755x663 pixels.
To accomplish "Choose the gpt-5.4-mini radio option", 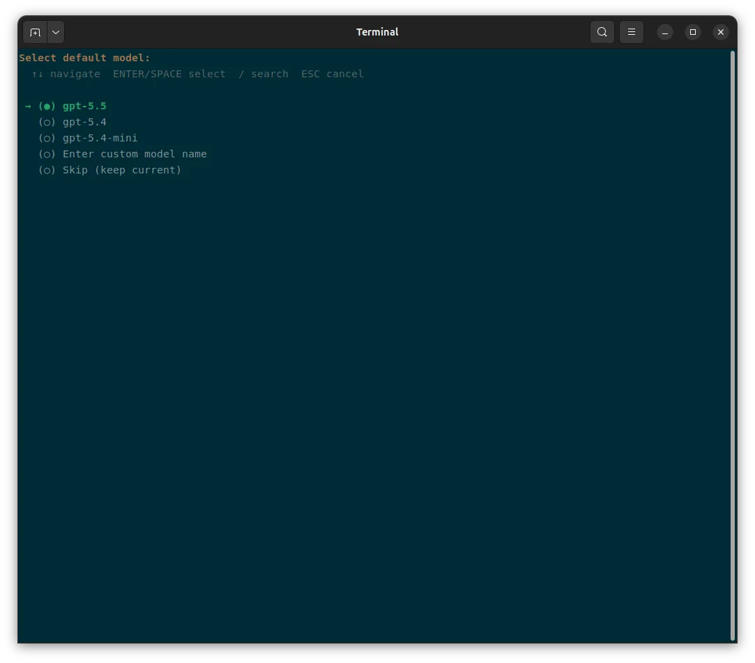I will click(x=47, y=138).
